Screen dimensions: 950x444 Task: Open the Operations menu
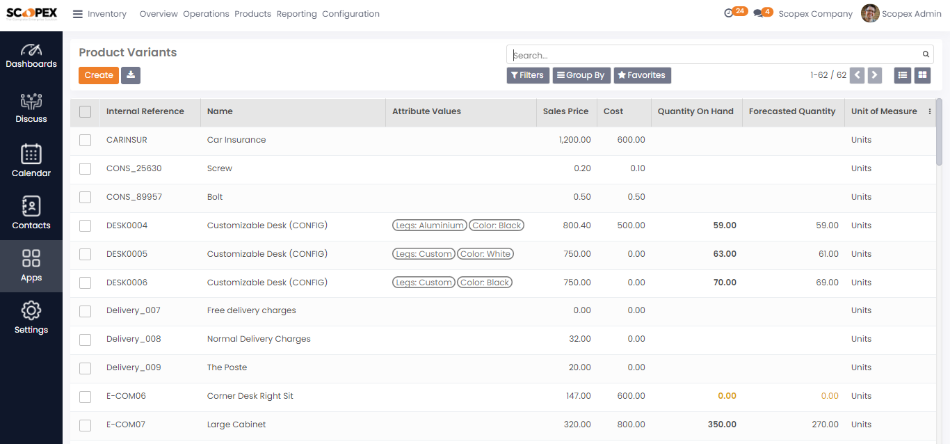206,14
